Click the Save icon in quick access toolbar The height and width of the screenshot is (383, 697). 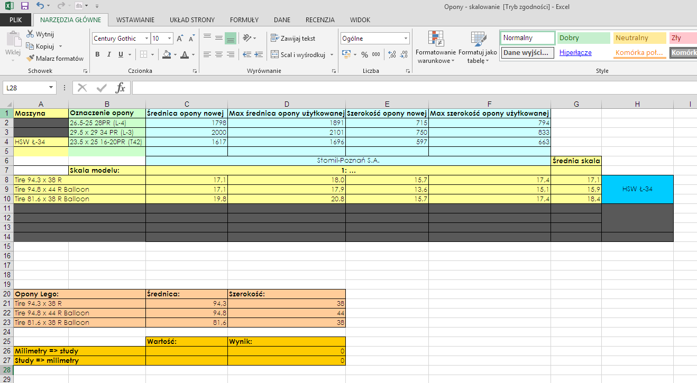(24, 6)
